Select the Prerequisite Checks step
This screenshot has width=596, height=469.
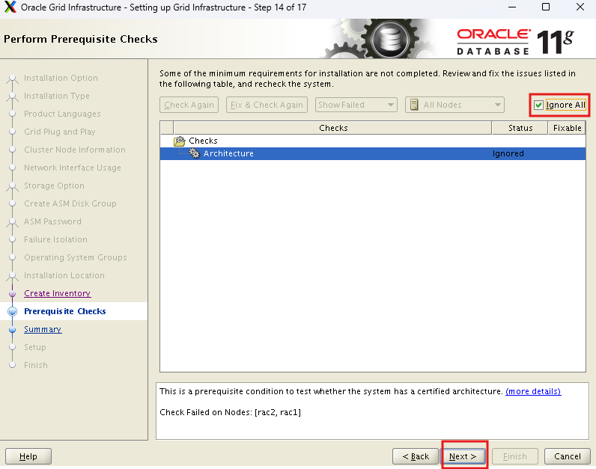pos(65,311)
